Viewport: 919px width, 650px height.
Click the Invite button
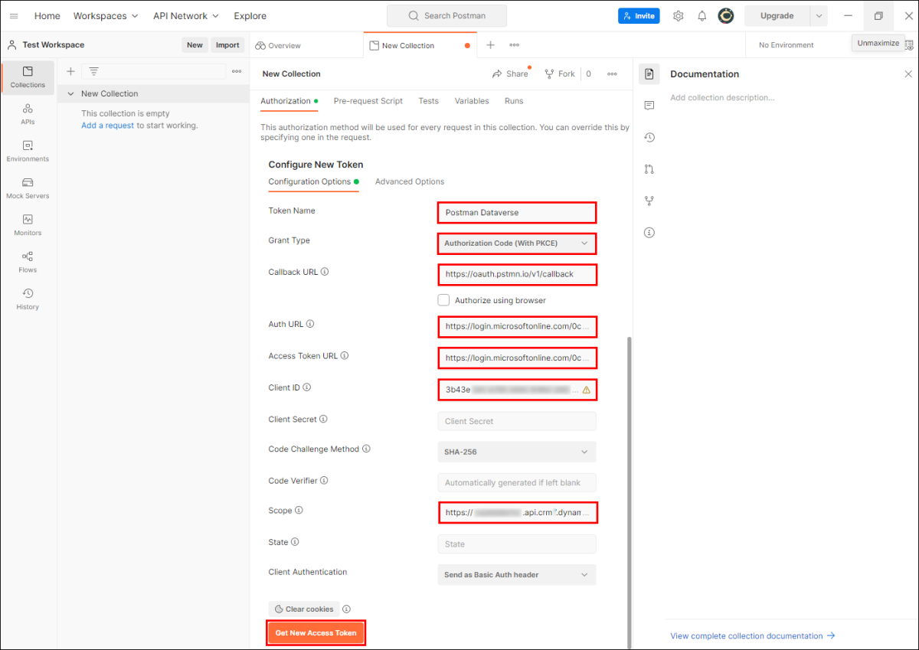(639, 16)
